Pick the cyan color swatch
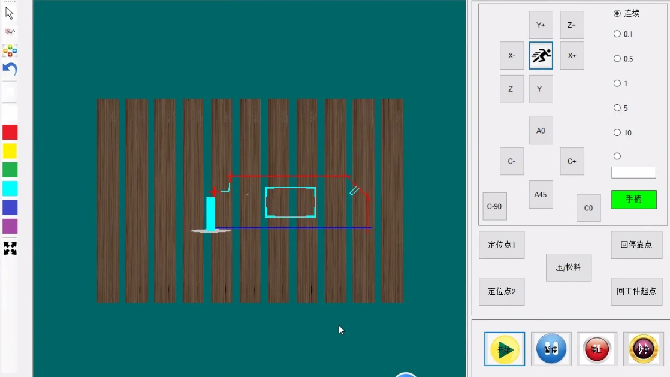 coord(10,189)
